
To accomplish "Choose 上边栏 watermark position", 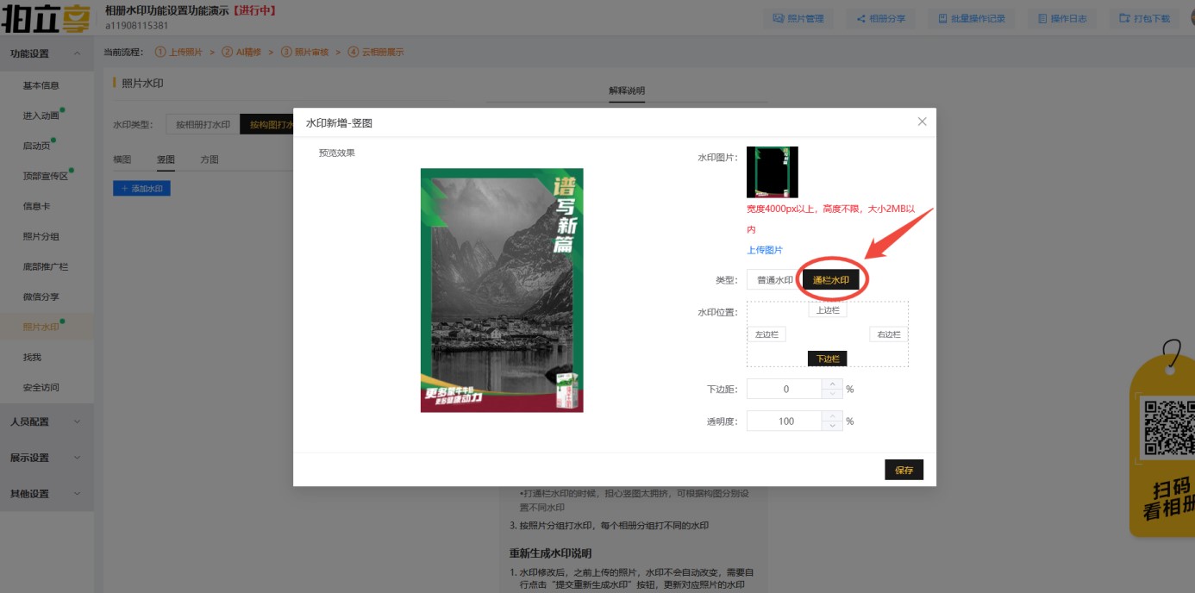I will click(x=827, y=310).
